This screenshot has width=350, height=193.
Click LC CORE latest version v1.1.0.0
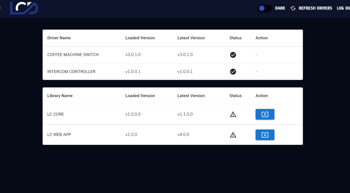pos(185,114)
